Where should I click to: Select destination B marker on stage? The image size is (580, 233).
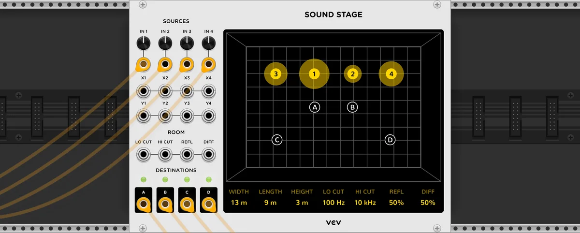(352, 107)
